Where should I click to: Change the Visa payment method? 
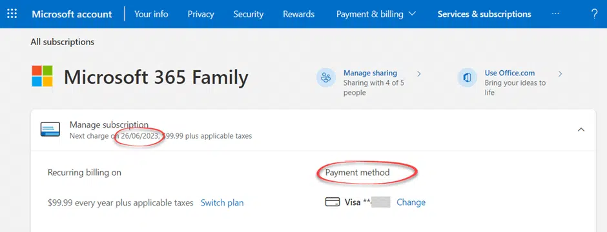(x=411, y=202)
